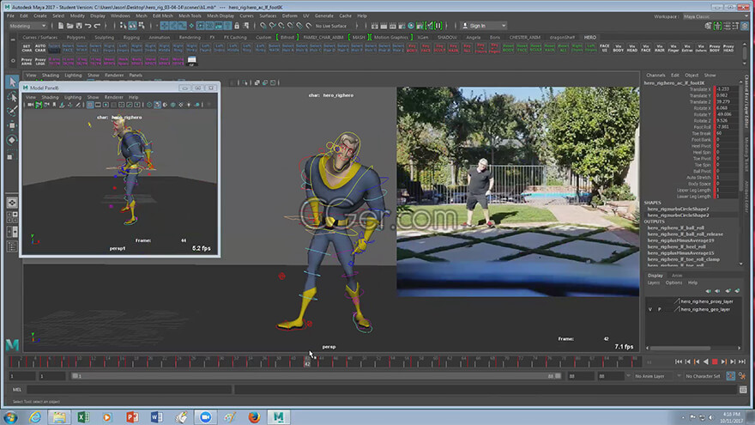Click the lock selection padlock icon
The width and height of the screenshot is (755, 425).
tap(237, 26)
